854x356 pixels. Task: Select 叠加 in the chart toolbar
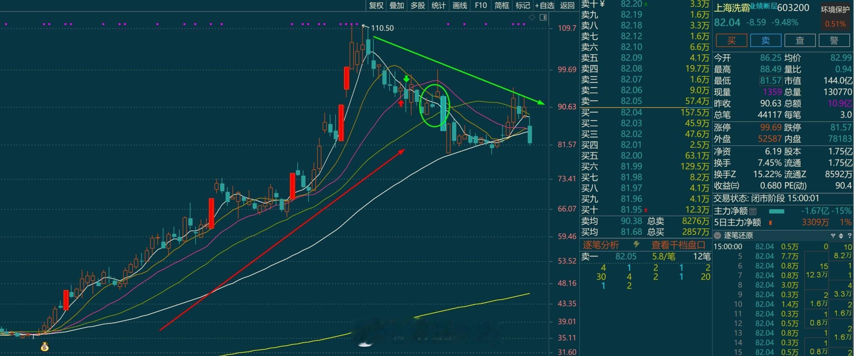pyautogui.click(x=397, y=5)
